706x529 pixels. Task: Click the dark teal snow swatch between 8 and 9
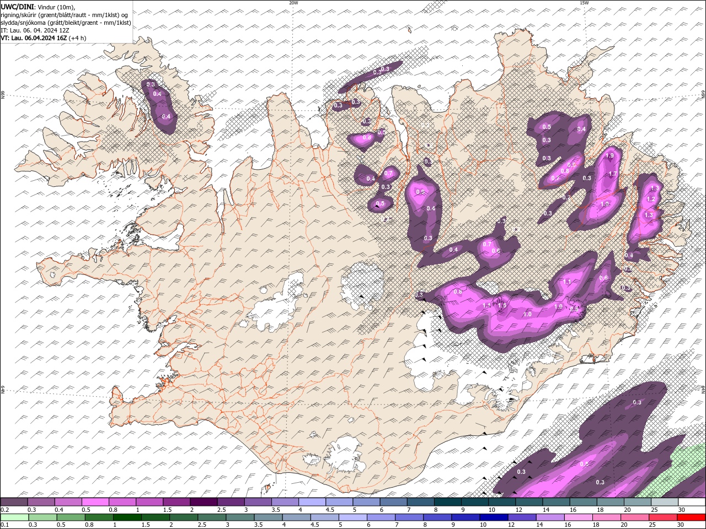447,502
